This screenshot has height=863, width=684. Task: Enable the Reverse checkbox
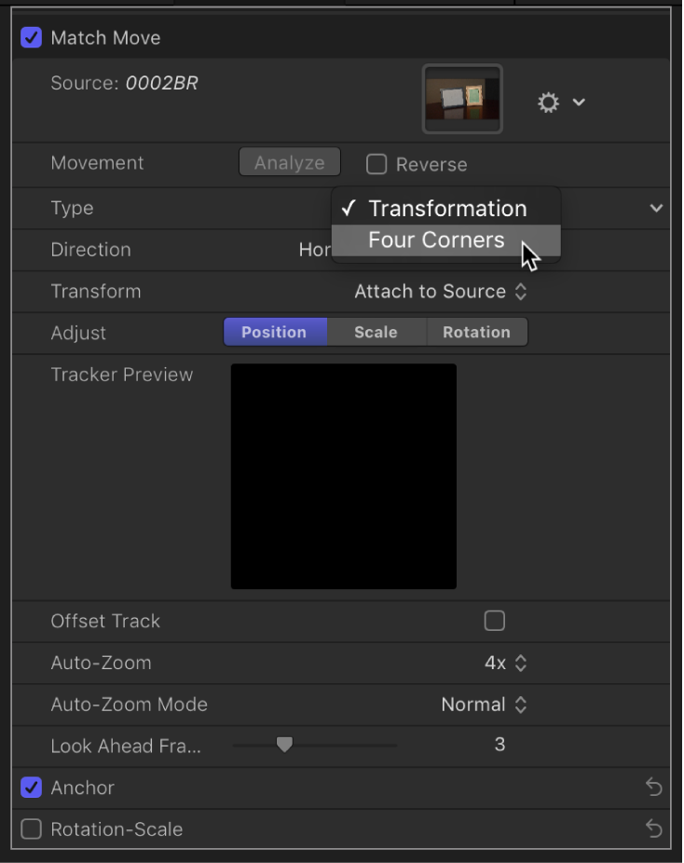[376, 165]
